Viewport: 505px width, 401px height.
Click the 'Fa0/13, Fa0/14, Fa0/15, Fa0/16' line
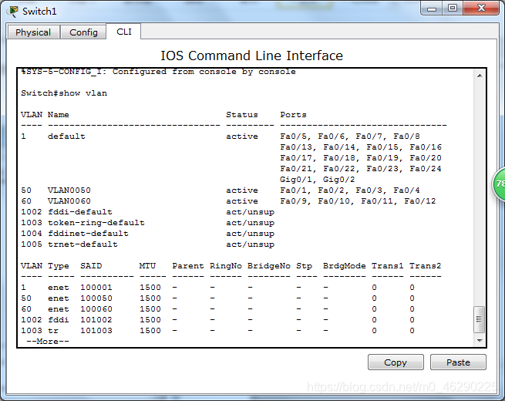coord(361,147)
